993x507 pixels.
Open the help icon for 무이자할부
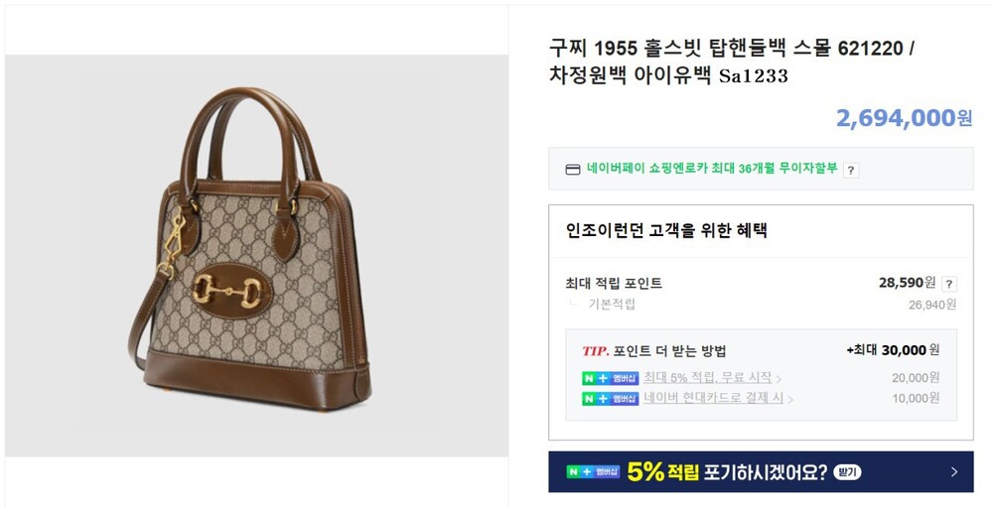851,170
